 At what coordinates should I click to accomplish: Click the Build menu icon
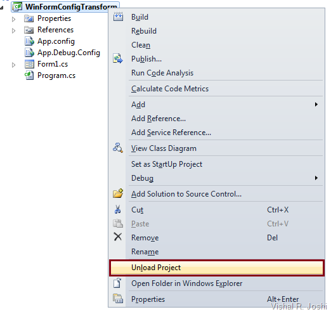coord(118,16)
